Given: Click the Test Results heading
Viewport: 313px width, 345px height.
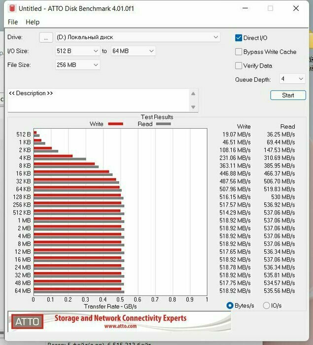Looking at the screenshot, I should coord(157,117).
